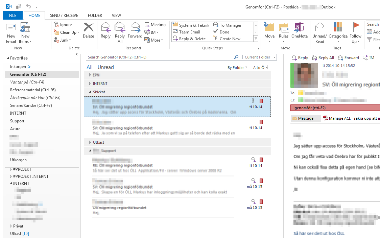
Task: Click the Delete icon in ribbon
Action: click(x=88, y=28)
